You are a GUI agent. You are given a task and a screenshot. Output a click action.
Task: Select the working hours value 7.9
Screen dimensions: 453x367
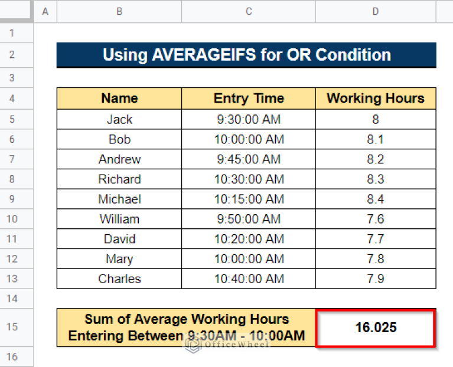pos(376,278)
